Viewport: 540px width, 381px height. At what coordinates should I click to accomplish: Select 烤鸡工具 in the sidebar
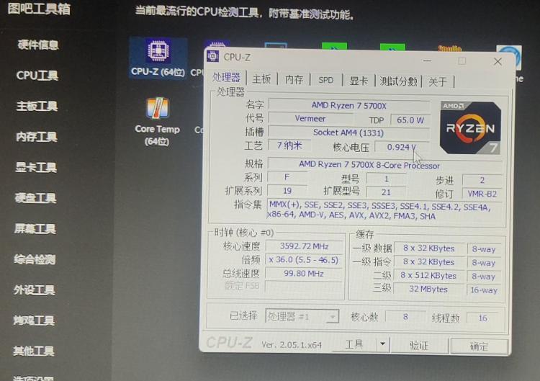tap(34, 321)
